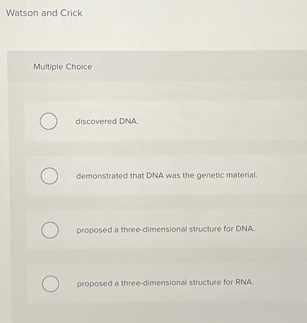307x323 pixels.
Task: Select the radio button for 'demonstrated that DNA was the genetic material.'
Action: click(x=49, y=176)
